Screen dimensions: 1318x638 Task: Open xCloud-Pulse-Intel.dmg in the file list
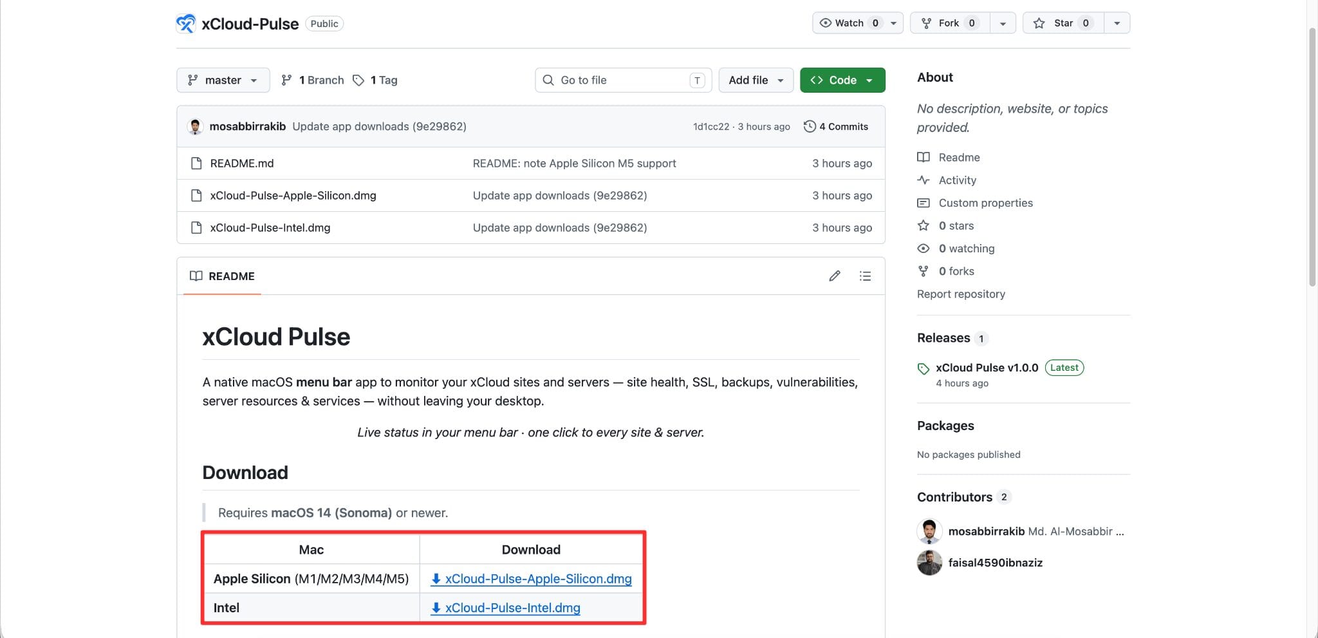coord(270,228)
